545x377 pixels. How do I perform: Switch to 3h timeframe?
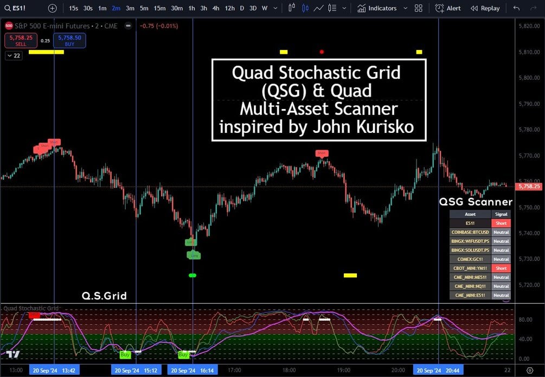204,8
